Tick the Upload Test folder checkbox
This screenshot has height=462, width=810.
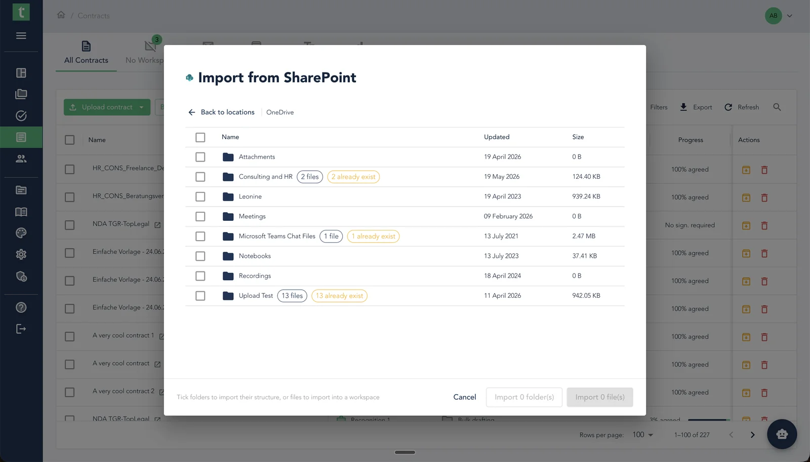coord(200,296)
